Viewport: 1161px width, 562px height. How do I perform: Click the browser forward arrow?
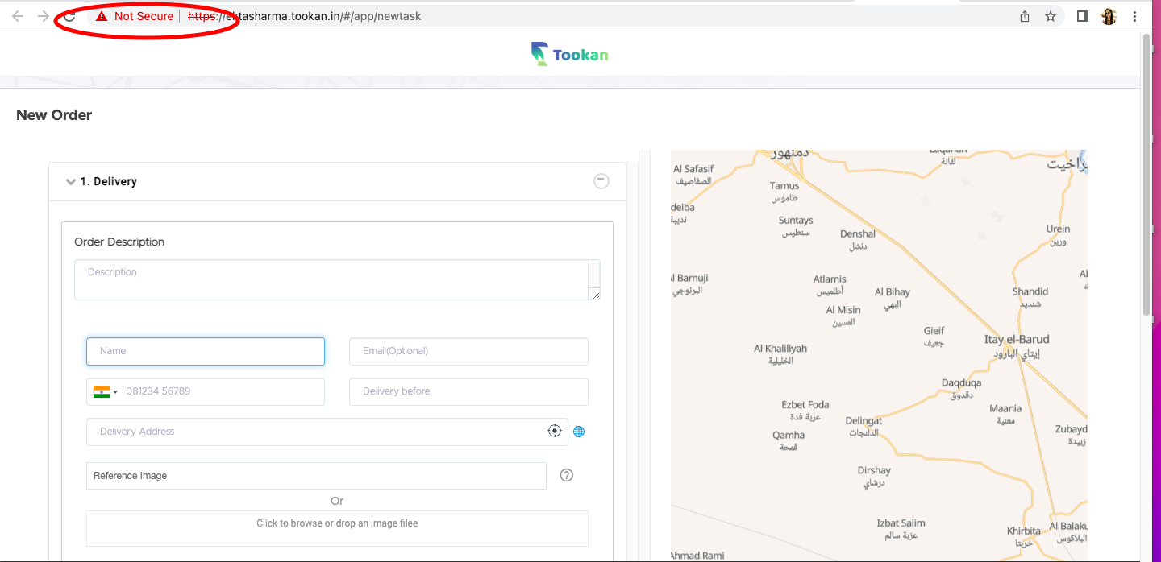[x=44, y=16]
